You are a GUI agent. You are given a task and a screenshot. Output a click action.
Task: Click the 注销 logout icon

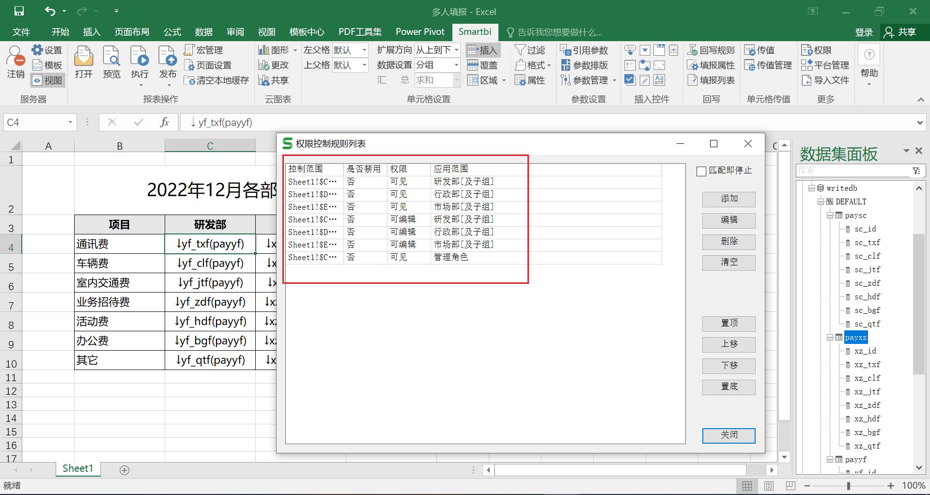[15, 62]
